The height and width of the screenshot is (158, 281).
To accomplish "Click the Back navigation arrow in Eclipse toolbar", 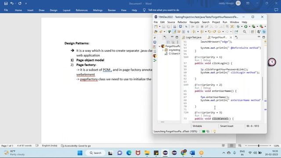I will point(219,32).
